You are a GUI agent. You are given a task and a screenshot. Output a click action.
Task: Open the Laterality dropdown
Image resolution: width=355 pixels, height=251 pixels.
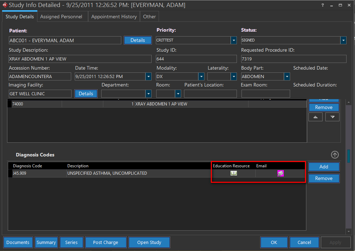tap(233, 77)
